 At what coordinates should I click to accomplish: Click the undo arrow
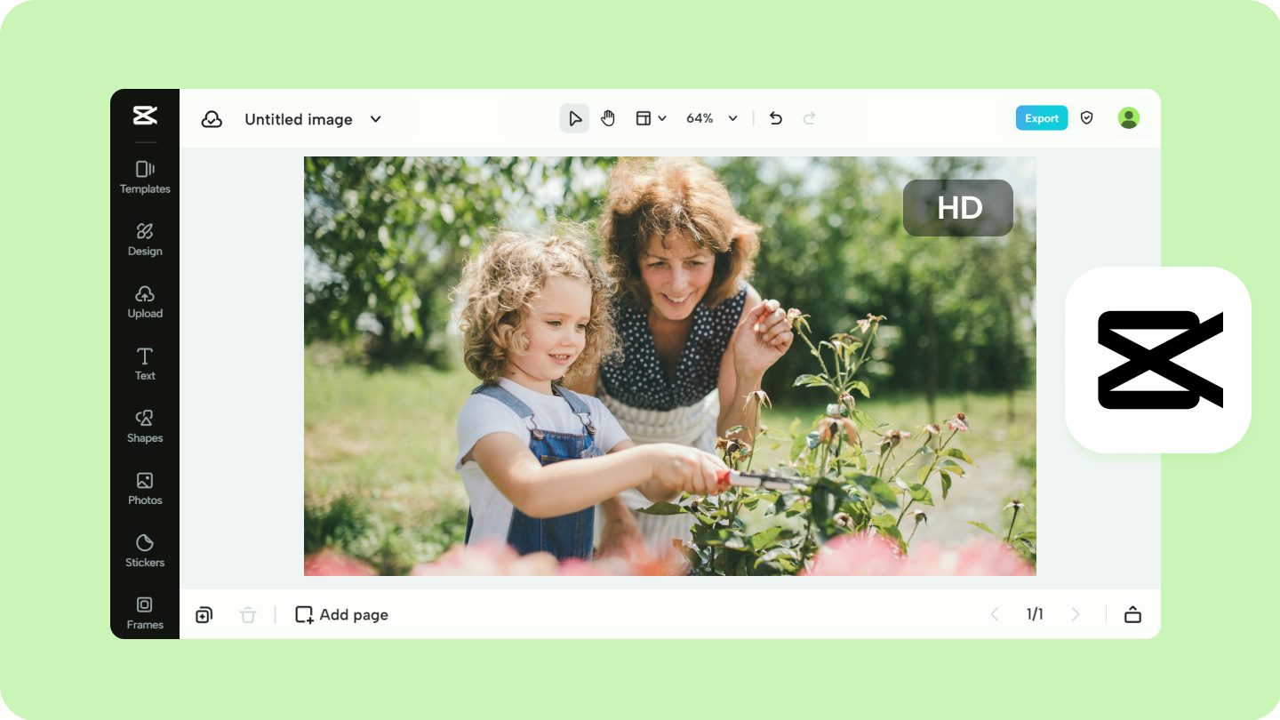[774, 117]
